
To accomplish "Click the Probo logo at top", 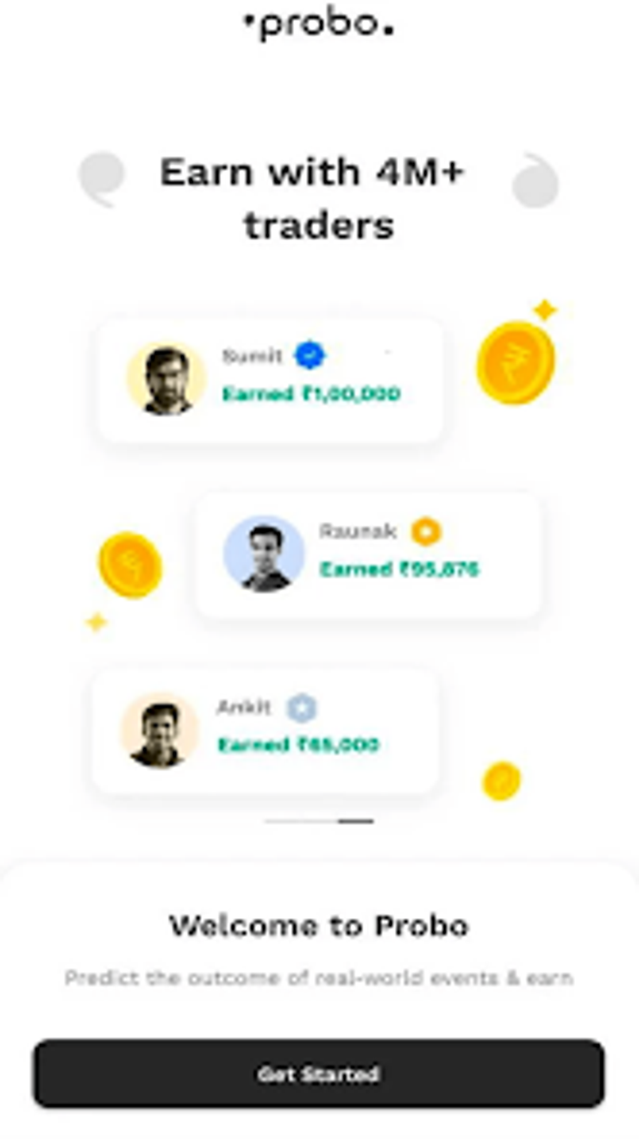I will click(319, 25).
